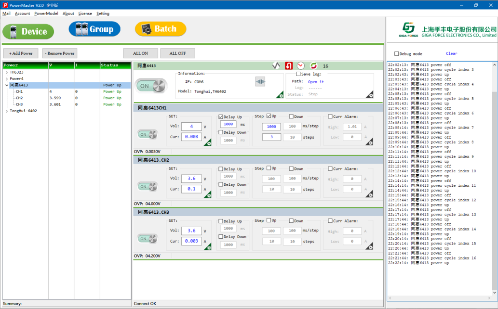
Task: Check CH1 Delay Down checkbox
Action: coord(221,132)
